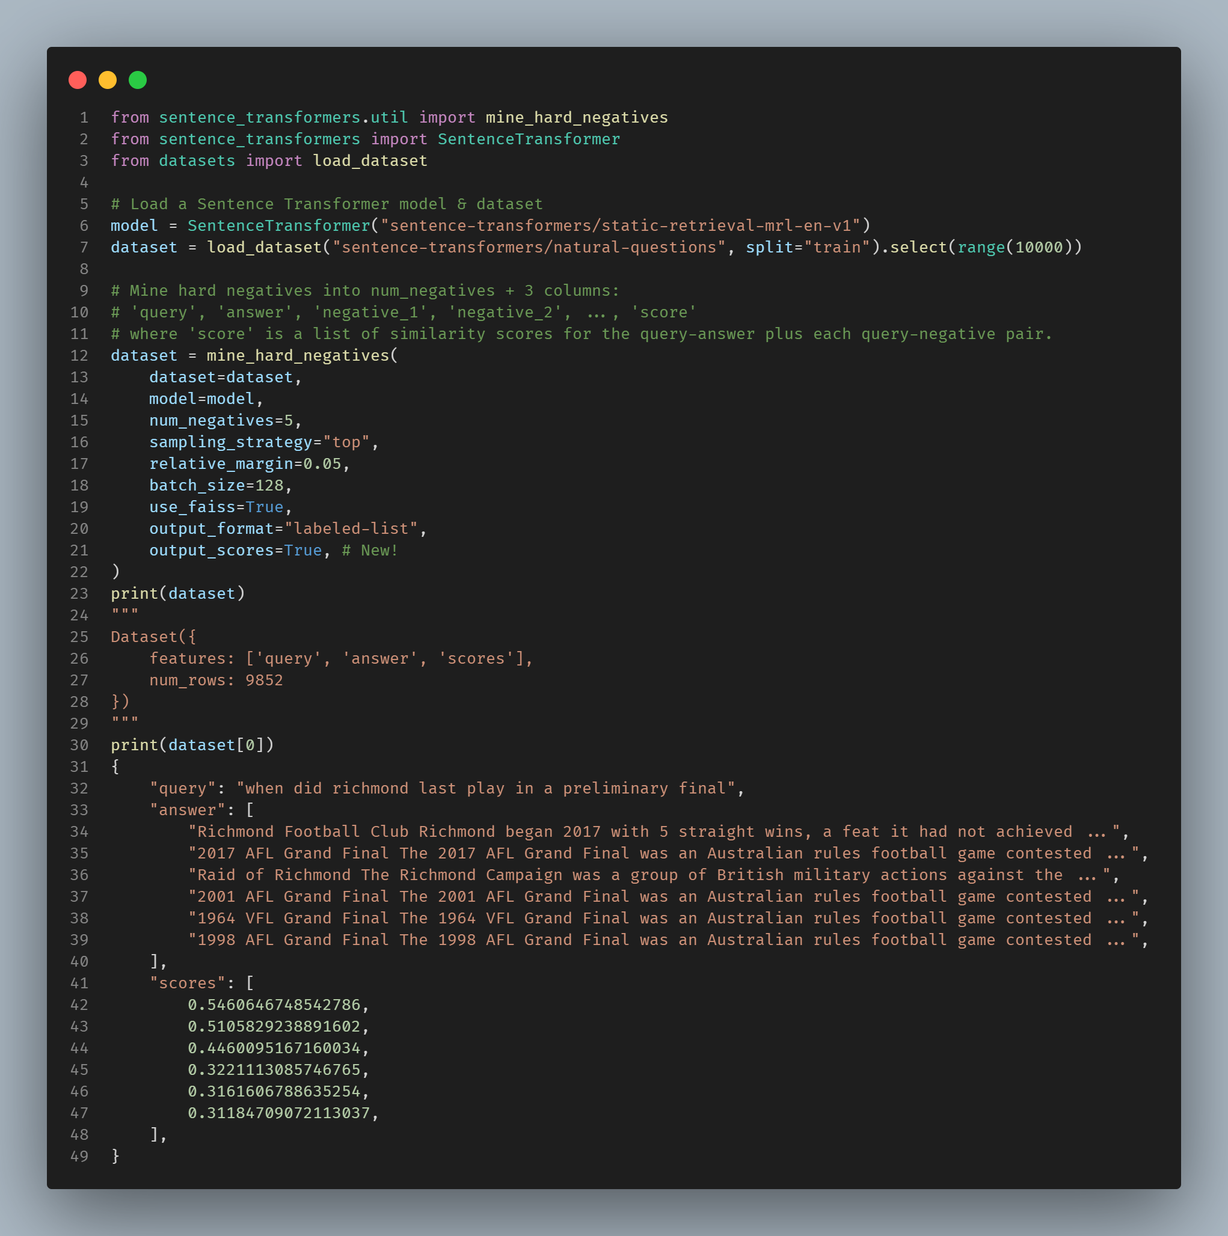Click the red close window dot

(78, 80)
